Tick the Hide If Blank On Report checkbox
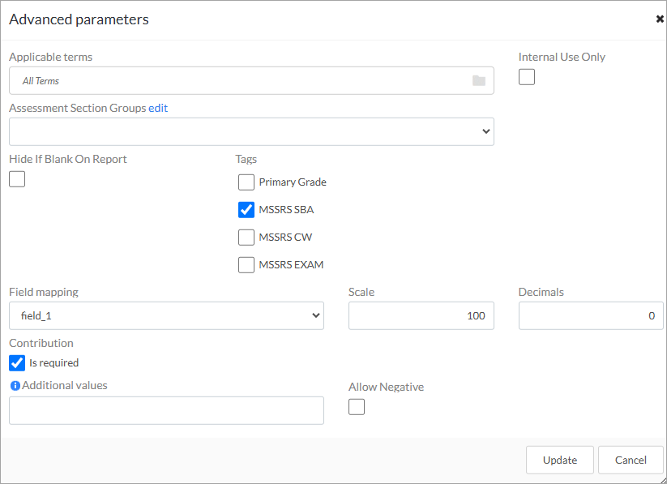Screen dimensions: 667x484 pos(17,179)
